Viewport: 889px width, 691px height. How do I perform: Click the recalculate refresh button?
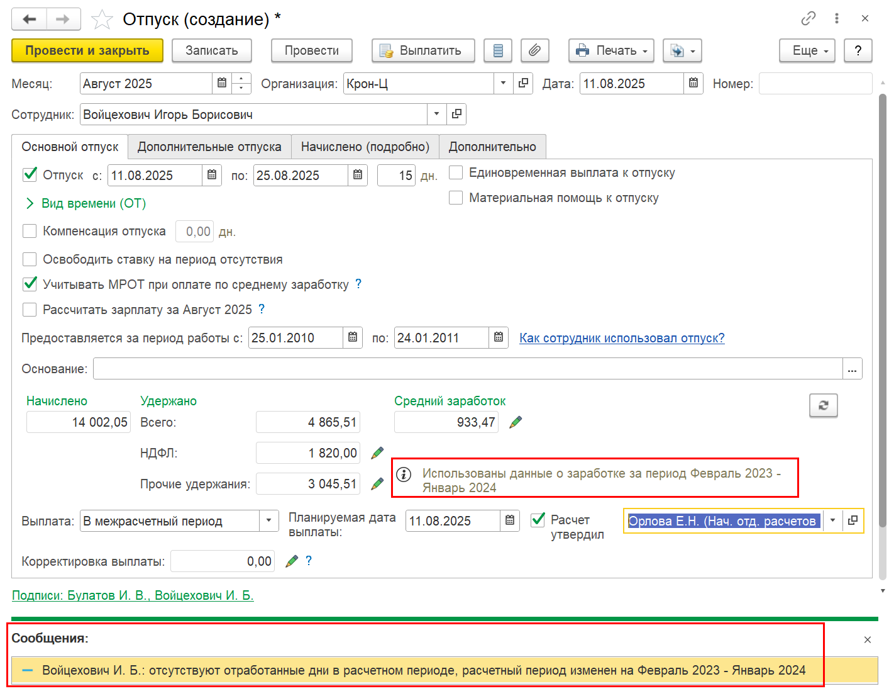tap(823, 405)
